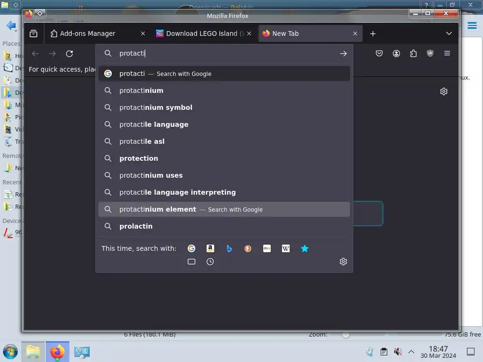The image size is (483, 362).
Task: Search in browsing history clock
Action: click(210, 262)
